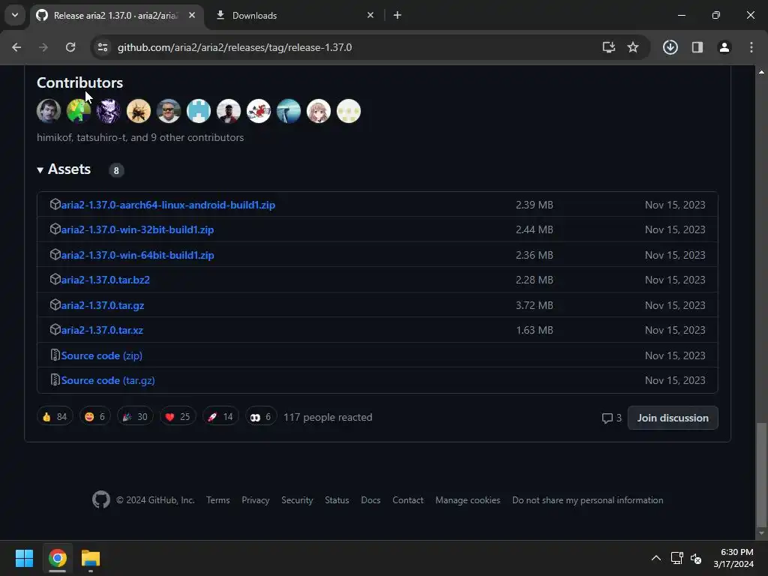Toggle the browser side panel
The image size is (768, 576).
tap(697, 47)
